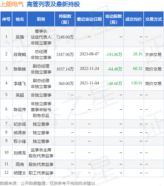Click row number 12

(6, 172)
